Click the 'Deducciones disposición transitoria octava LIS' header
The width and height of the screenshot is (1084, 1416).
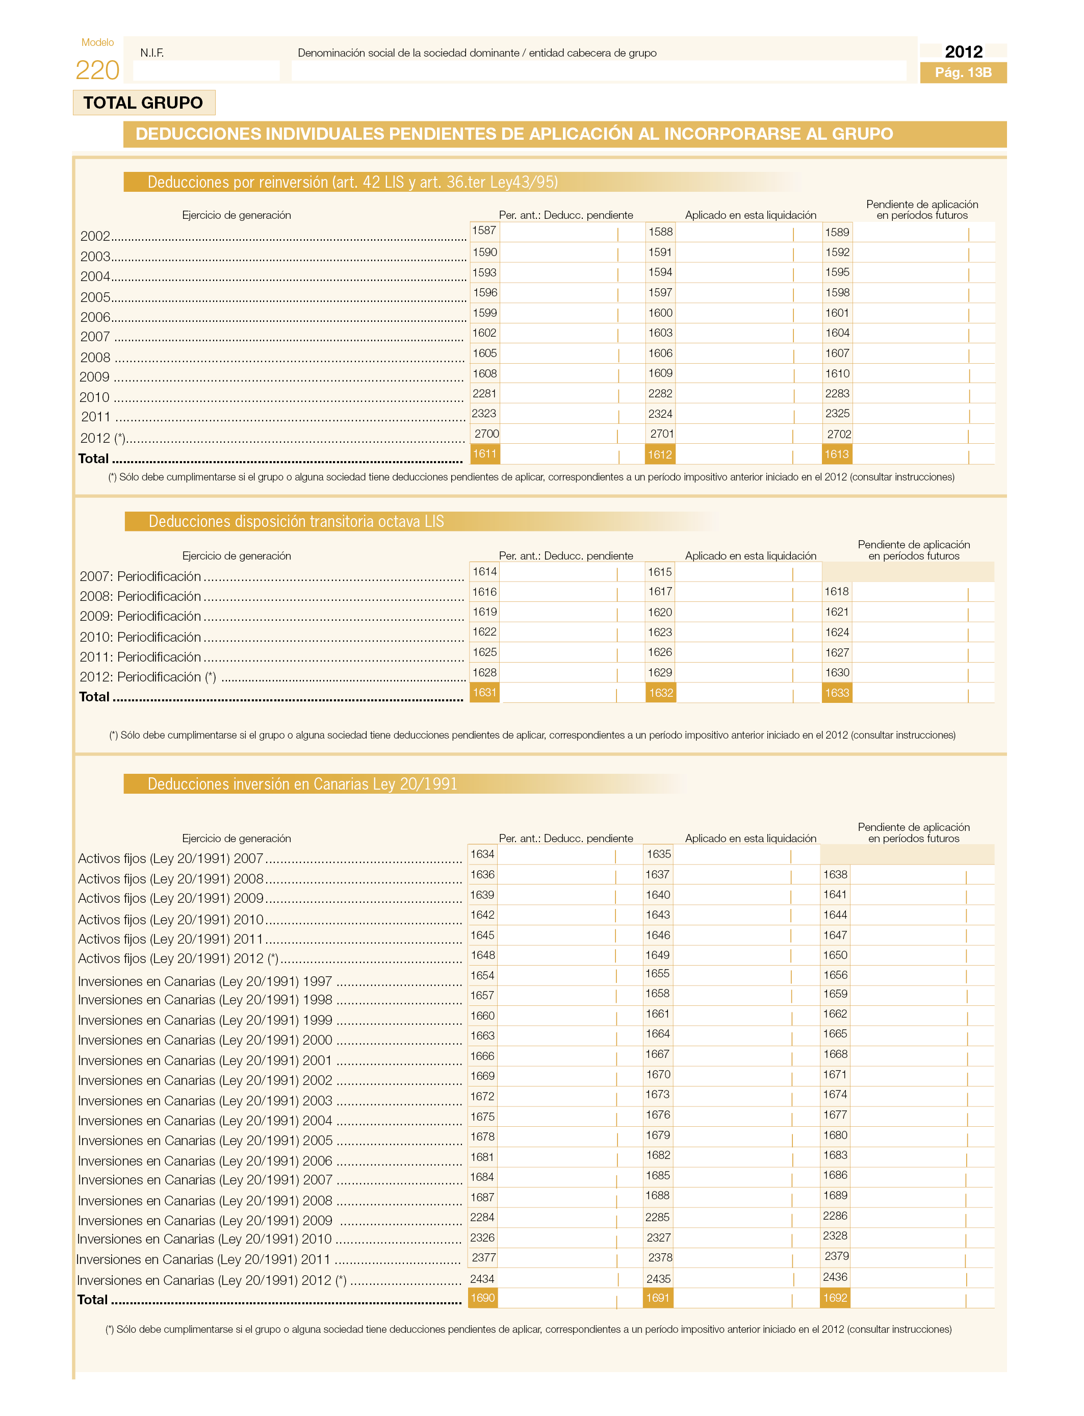tap(296, 521)
